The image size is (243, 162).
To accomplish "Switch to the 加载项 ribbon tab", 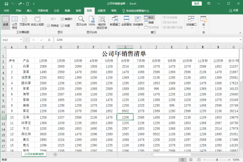I will coord(101,11).
